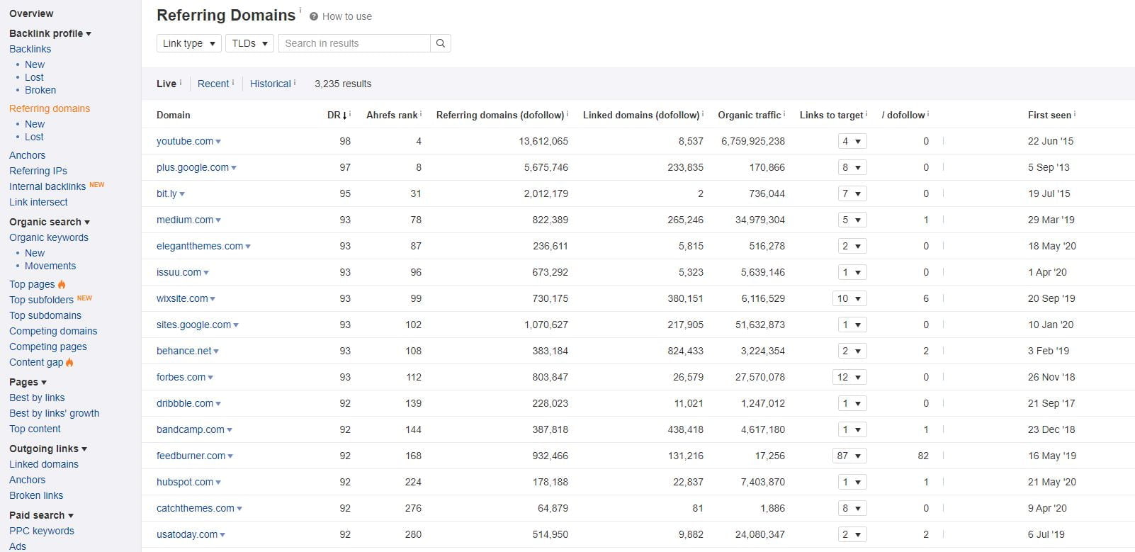
Task: Switch to the Recent tab
Action: [213, 84]
